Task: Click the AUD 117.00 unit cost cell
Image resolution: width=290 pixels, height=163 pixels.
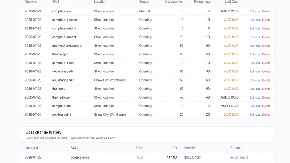Action: pyautogui.click(x=229, y=106)
